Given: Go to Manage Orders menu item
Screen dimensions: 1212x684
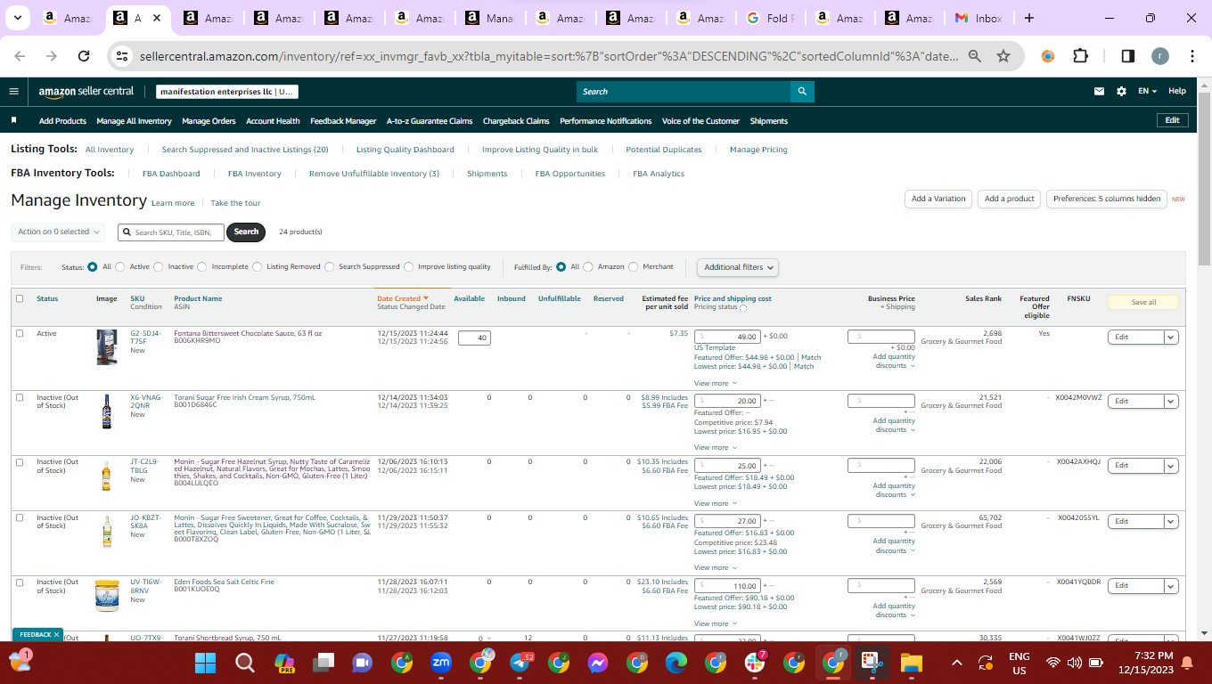Looking at the screenshot, I should pos(209,121).
